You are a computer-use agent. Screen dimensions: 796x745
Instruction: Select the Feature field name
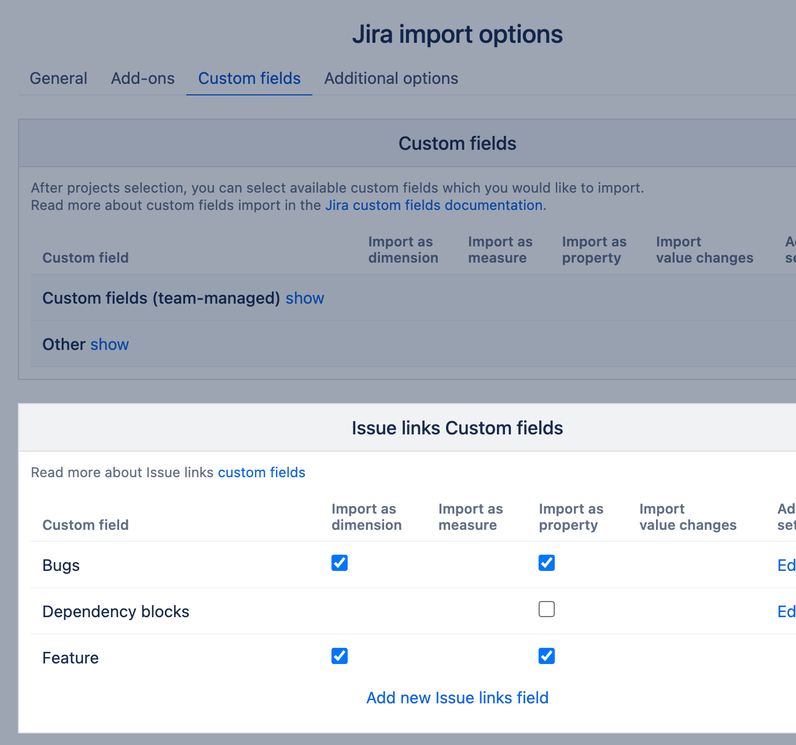coord(71,658)
